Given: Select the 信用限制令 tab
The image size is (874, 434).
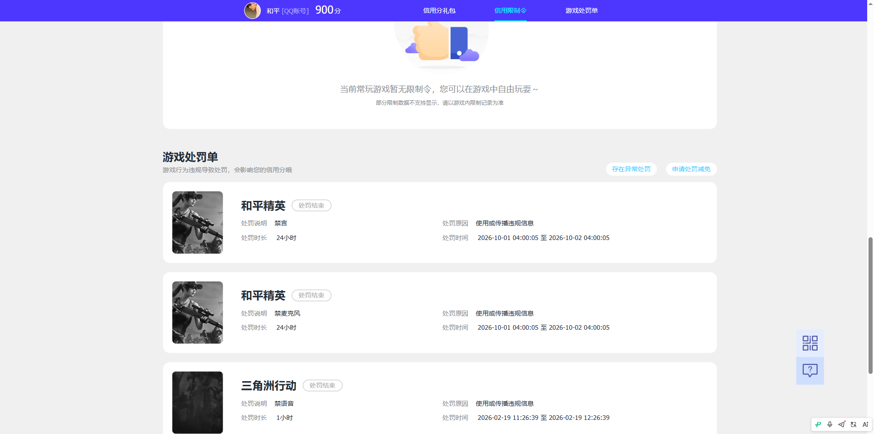Looking at the screenshot, I should [510, 10].
